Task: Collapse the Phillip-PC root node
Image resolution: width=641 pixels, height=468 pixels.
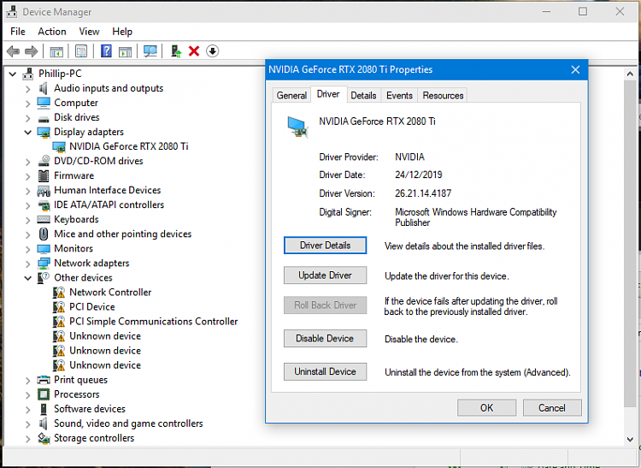Action: 13,74
